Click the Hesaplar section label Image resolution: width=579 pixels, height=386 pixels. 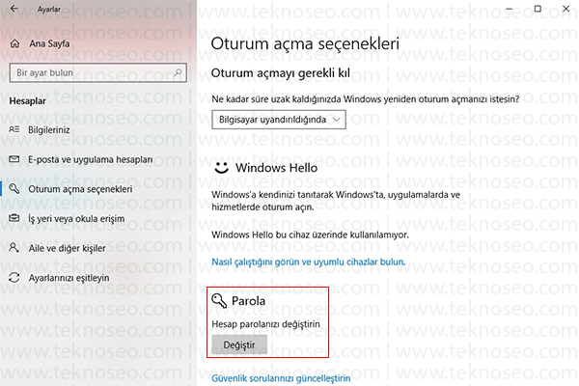click(28, 101)
